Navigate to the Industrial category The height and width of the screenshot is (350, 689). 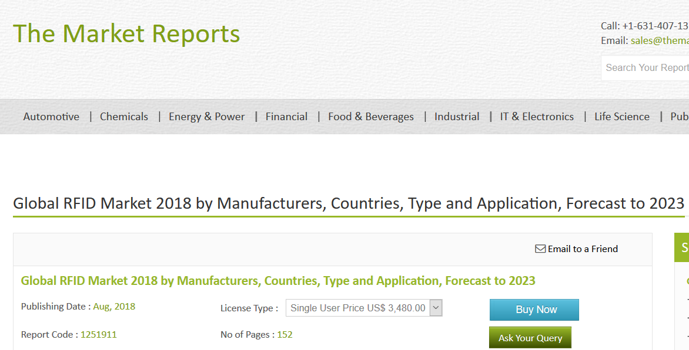coord(457,117)
